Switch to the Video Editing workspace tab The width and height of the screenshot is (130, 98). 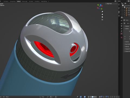click(x=44, y=1)
